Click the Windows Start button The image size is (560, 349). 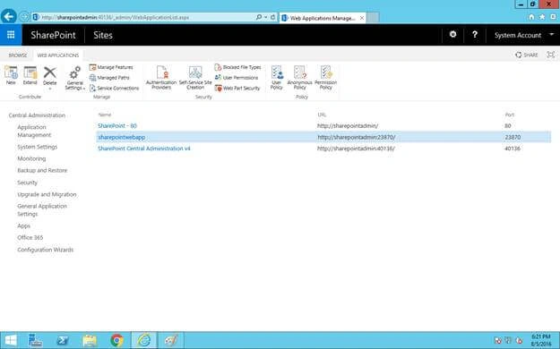11,340
